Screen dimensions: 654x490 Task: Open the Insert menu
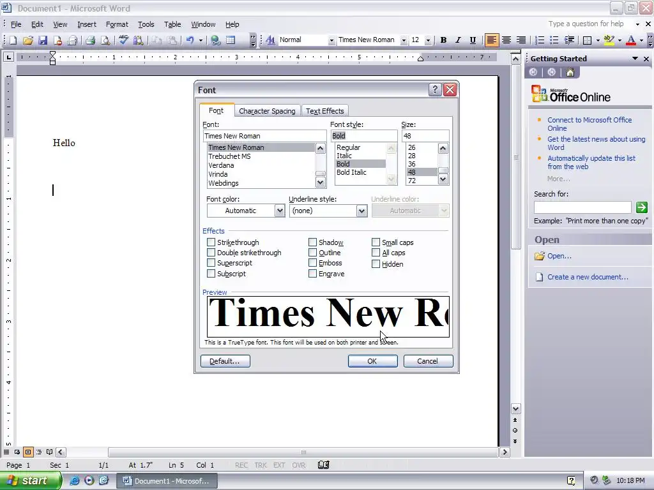click(x=87, y=25)
